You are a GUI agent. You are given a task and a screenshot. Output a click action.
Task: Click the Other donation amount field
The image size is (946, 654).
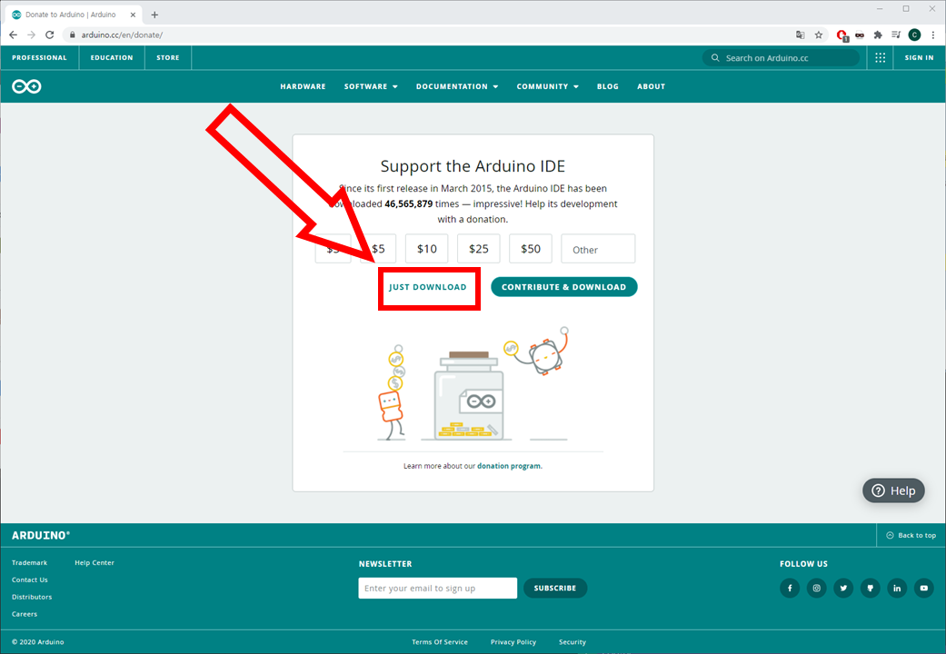[x=598, y=249]
